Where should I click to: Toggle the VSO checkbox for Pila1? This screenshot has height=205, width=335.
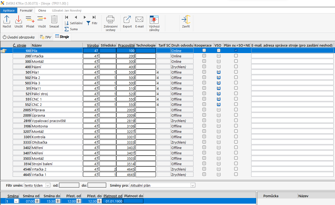pyautogui.click(x=219, y=72)
